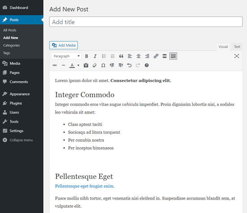Viewport: 247px width, 213px height.
Task: Undo the last edit
Action: click(x=129, y=65)
